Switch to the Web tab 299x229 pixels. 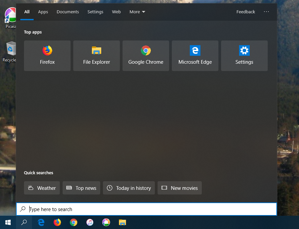click(116, 12)
